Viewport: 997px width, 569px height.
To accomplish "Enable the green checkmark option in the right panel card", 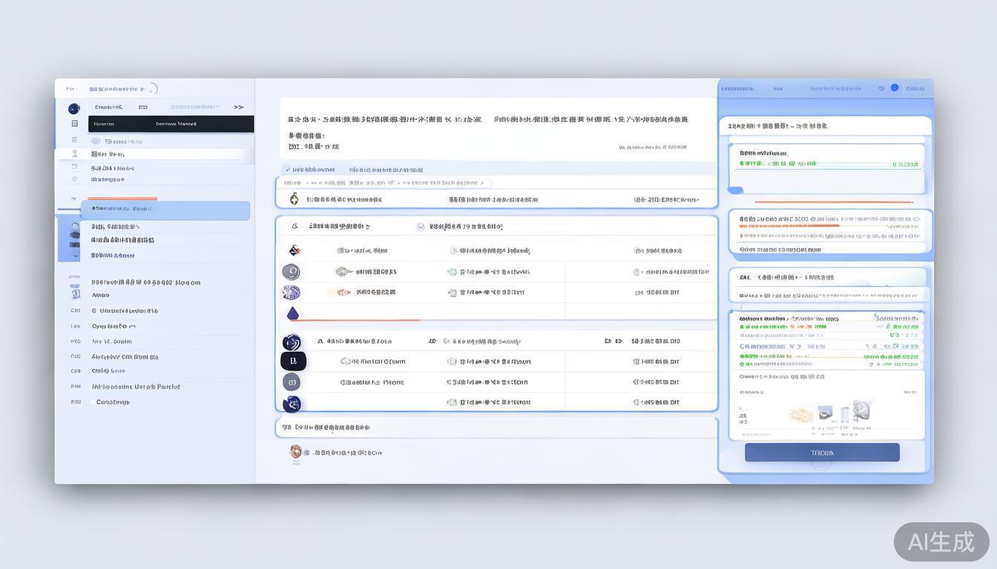I will point(743,164).
